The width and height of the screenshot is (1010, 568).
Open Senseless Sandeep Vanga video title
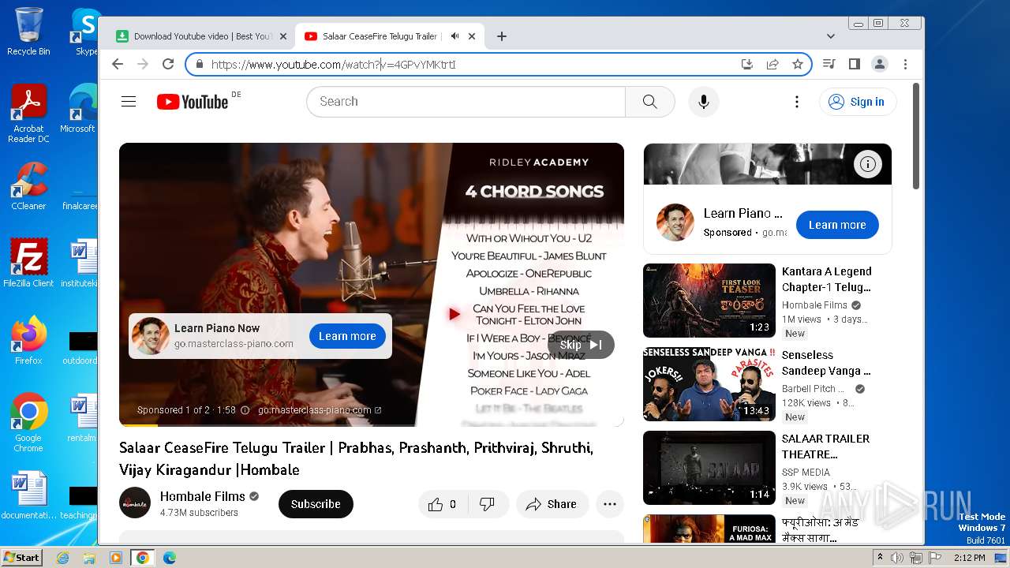(x=826, y=363)
